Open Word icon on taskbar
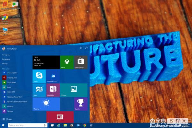192x128 pixels. [x=91, y=125]
